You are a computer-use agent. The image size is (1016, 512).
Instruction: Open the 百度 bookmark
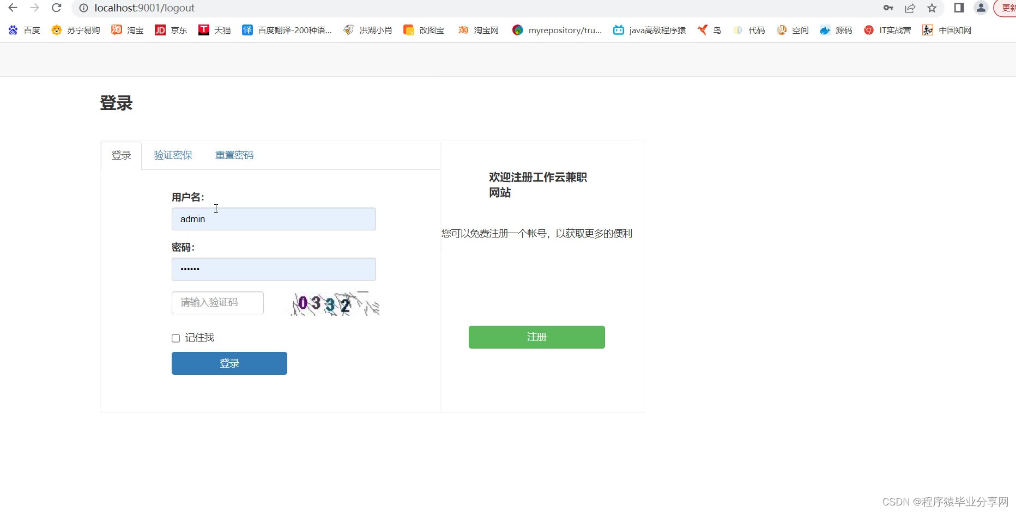pyautogui.click(x=25, y=30)
